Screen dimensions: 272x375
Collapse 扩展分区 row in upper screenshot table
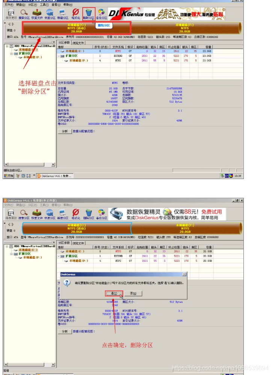pyautogui.click(x=59, y=56)
